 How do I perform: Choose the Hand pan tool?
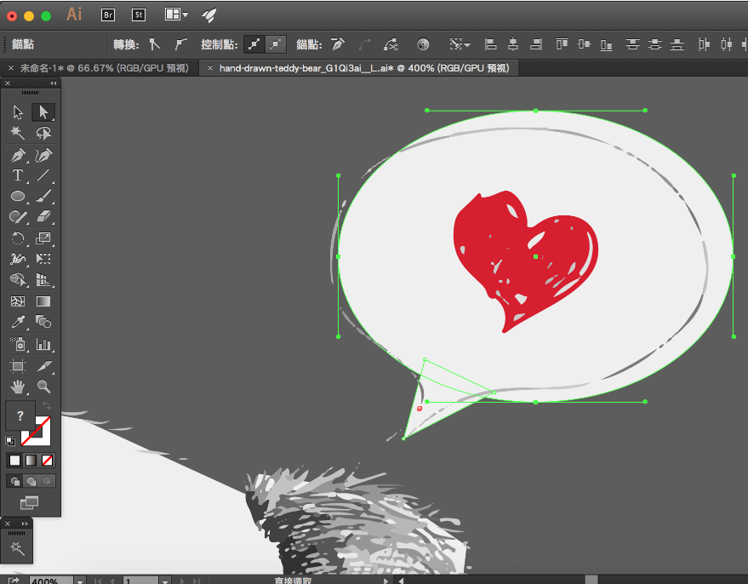[17, 386]
